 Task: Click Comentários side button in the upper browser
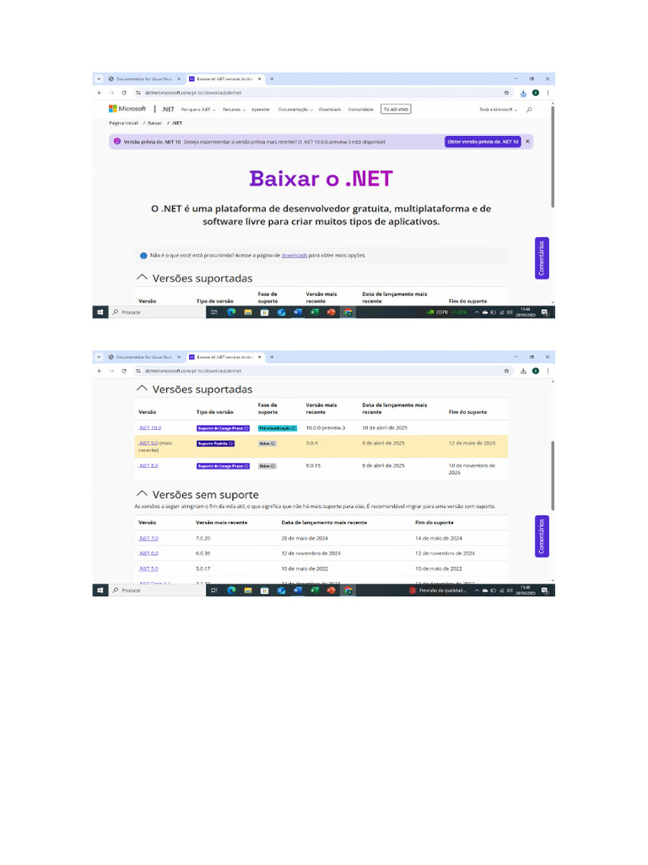542,258
